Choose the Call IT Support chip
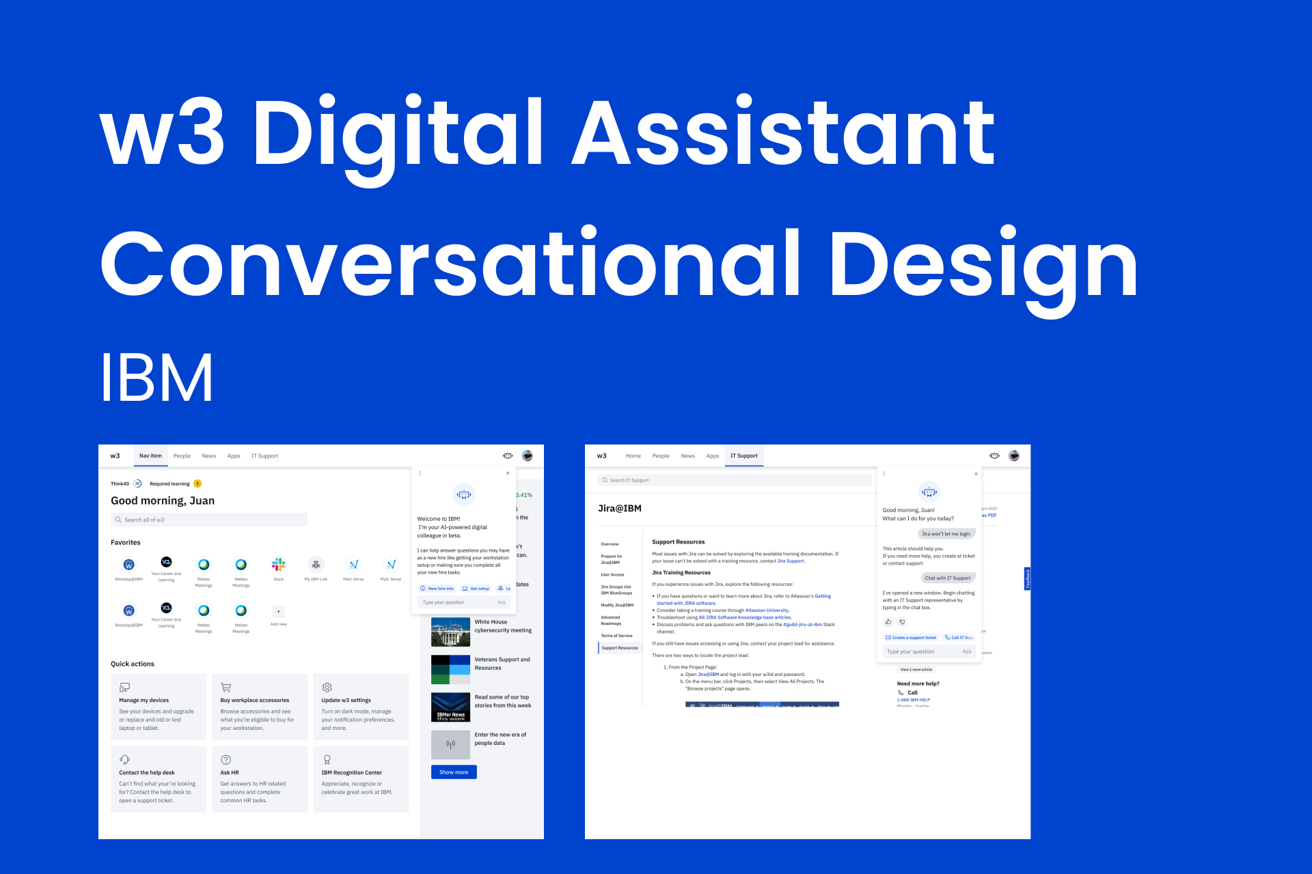Viewport: 1312px width, 874px height. 959,637
